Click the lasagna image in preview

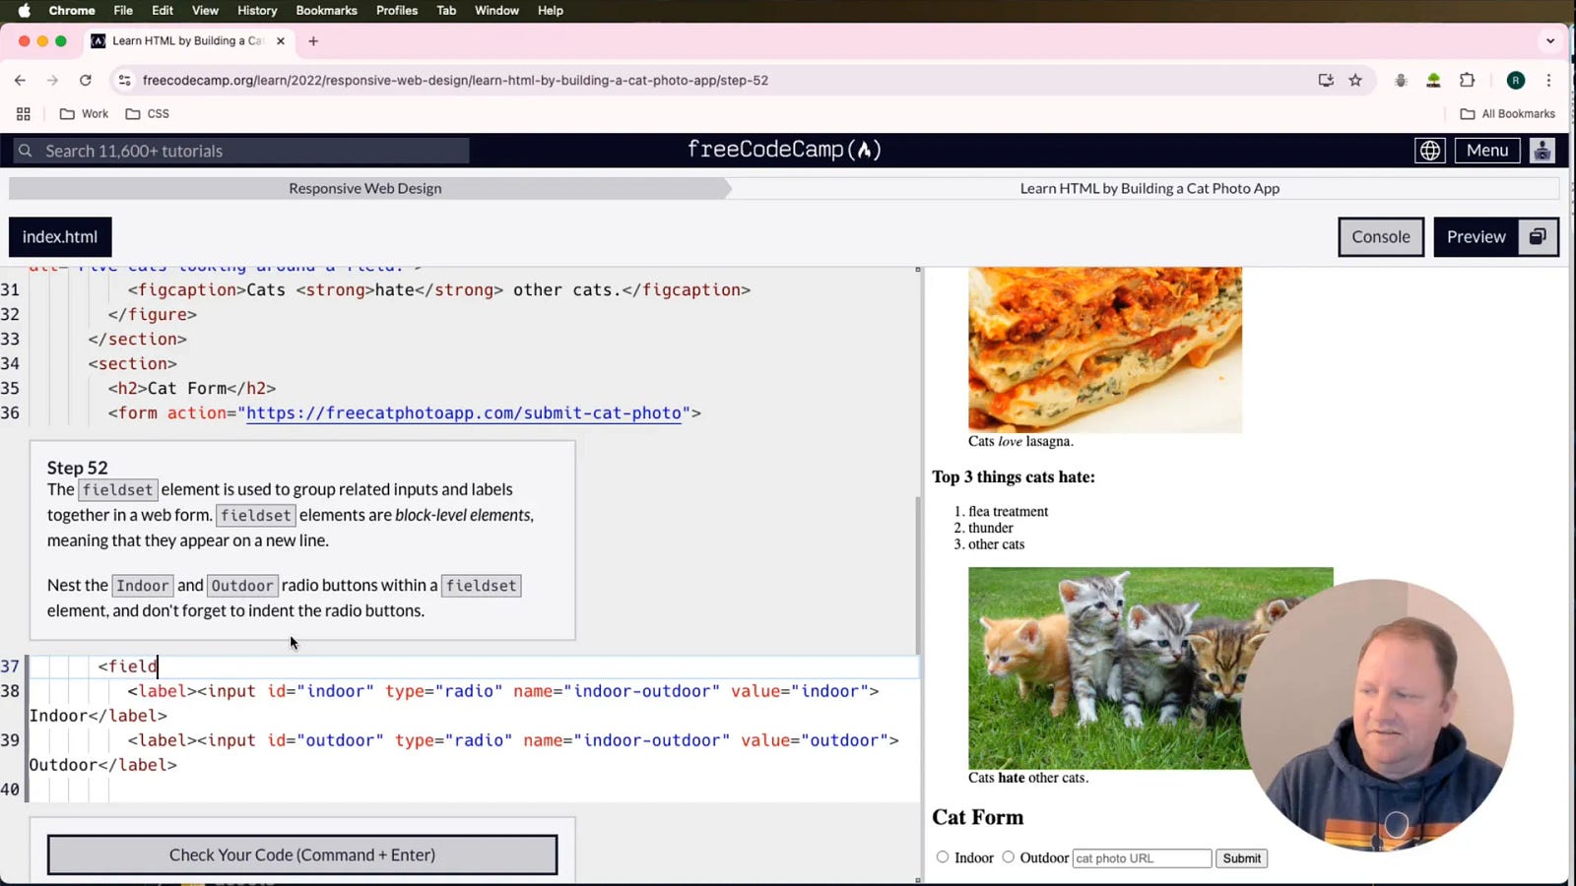click(1105, 349)
